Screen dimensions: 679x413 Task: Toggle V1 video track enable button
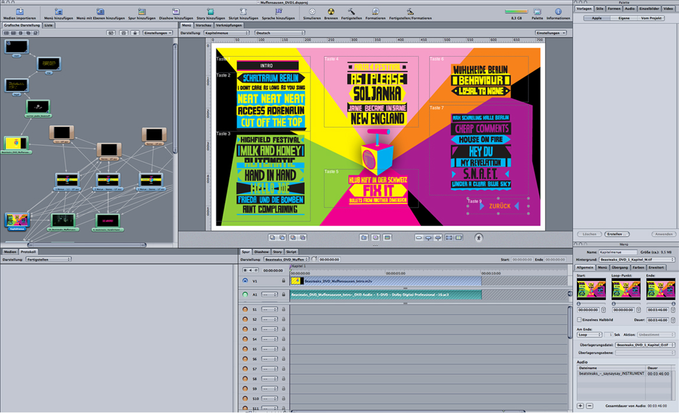click(245, 281)
